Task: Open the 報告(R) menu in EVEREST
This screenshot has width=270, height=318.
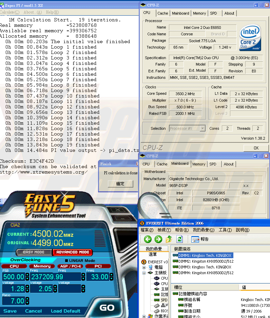Action: coord(182,230)
